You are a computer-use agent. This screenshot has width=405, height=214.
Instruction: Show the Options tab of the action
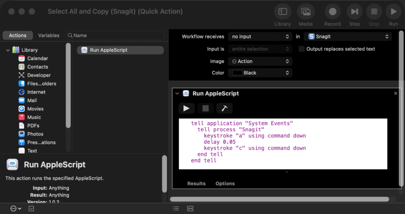pyautogui.click(x=225, y=184)
